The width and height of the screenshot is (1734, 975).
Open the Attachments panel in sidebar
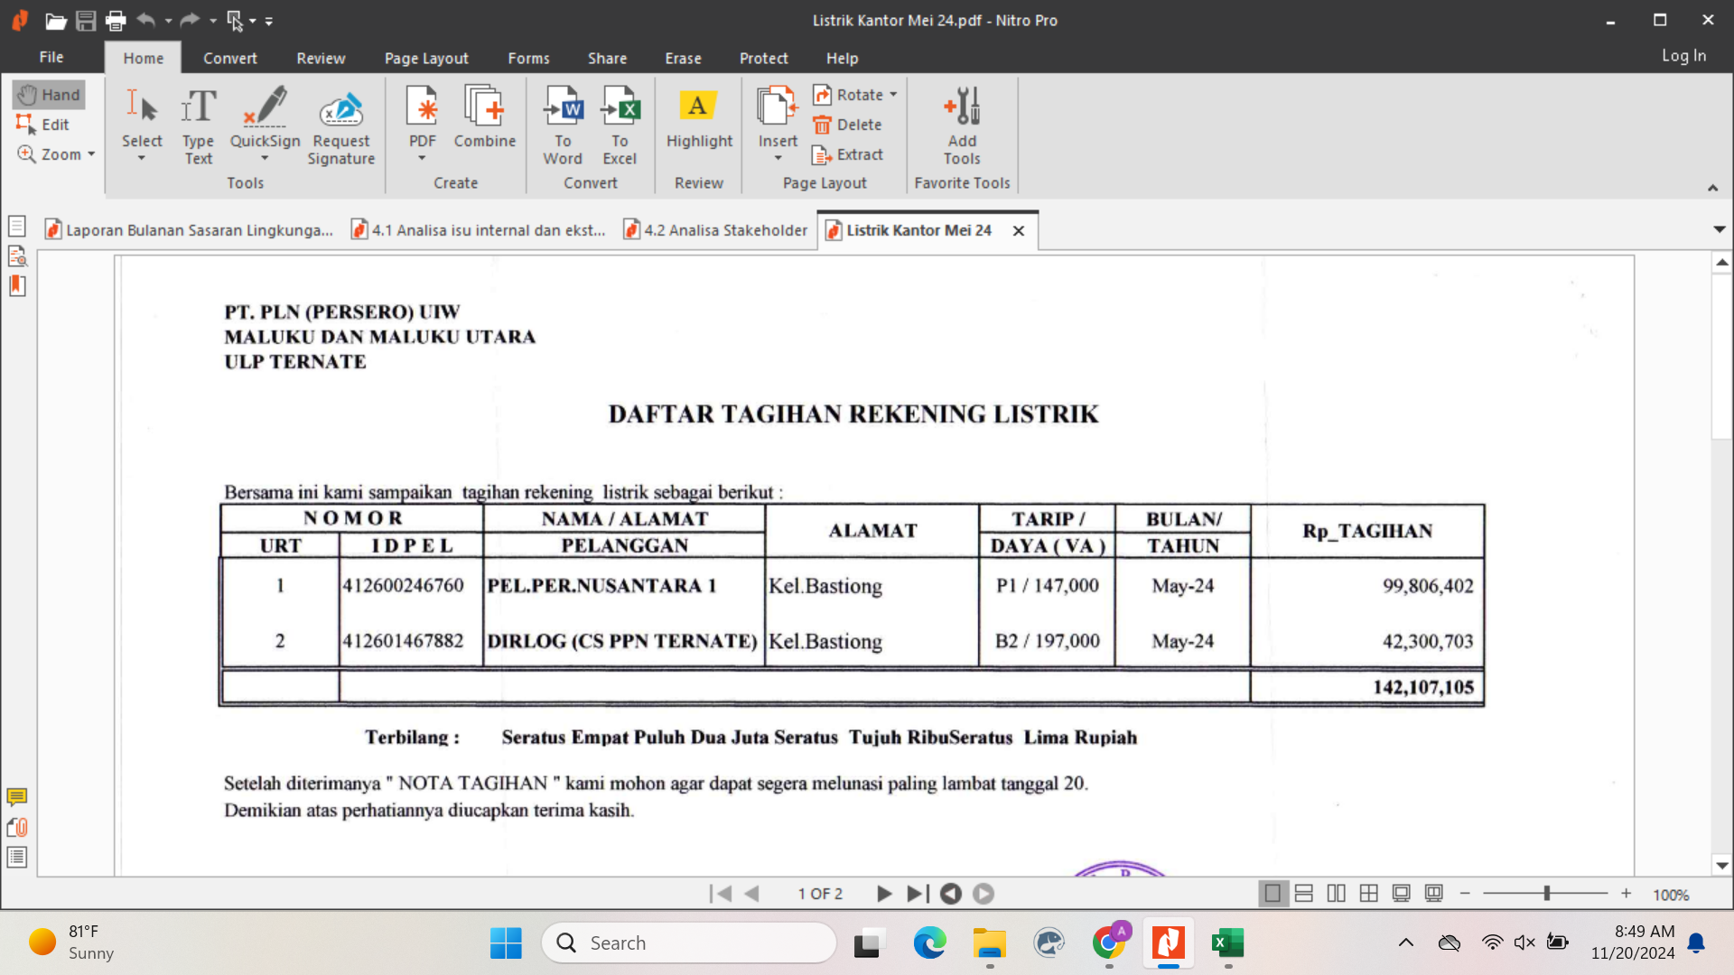pyautogui.click(x=17, y=827)
